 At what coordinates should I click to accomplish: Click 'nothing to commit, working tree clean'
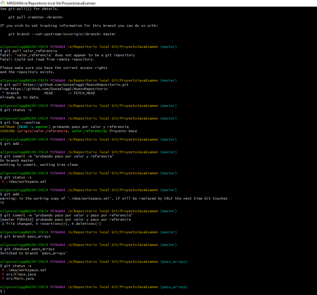coord(39,165)
